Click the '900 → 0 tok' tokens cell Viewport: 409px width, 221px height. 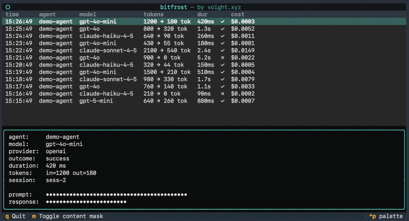pos(162,58)
